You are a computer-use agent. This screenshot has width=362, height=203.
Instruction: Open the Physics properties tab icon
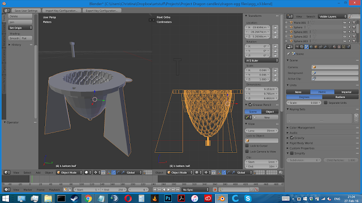click(x=348, y=47)
